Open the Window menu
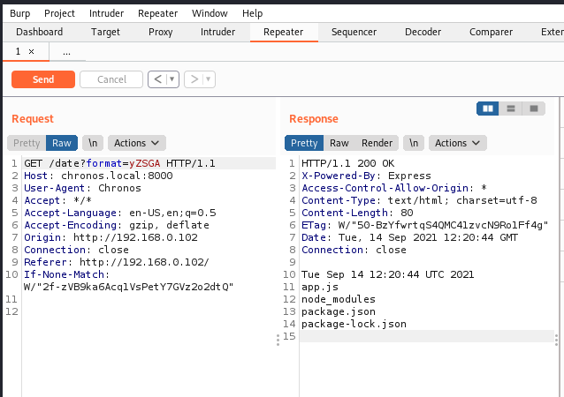Screen dimensions: 564x397 pyautogui.click(x=210, y=13)
